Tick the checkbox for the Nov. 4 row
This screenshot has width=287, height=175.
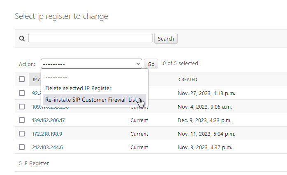pos(22,107)
